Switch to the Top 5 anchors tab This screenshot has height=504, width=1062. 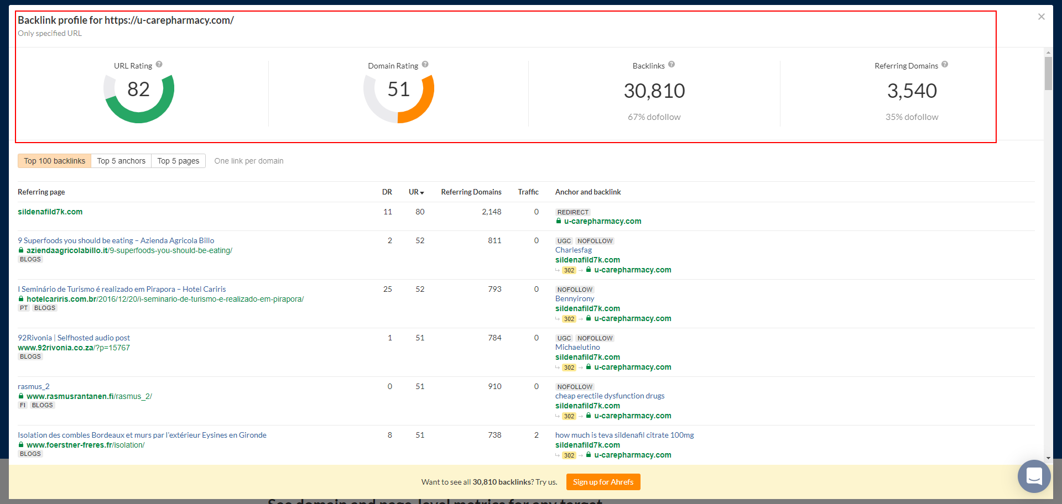(x=121, y=161)
